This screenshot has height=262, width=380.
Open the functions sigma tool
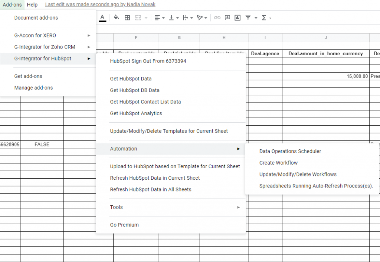pos(266,18)
